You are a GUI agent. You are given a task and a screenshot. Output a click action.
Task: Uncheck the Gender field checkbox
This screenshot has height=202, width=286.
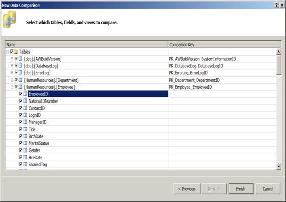pos(21,150)
